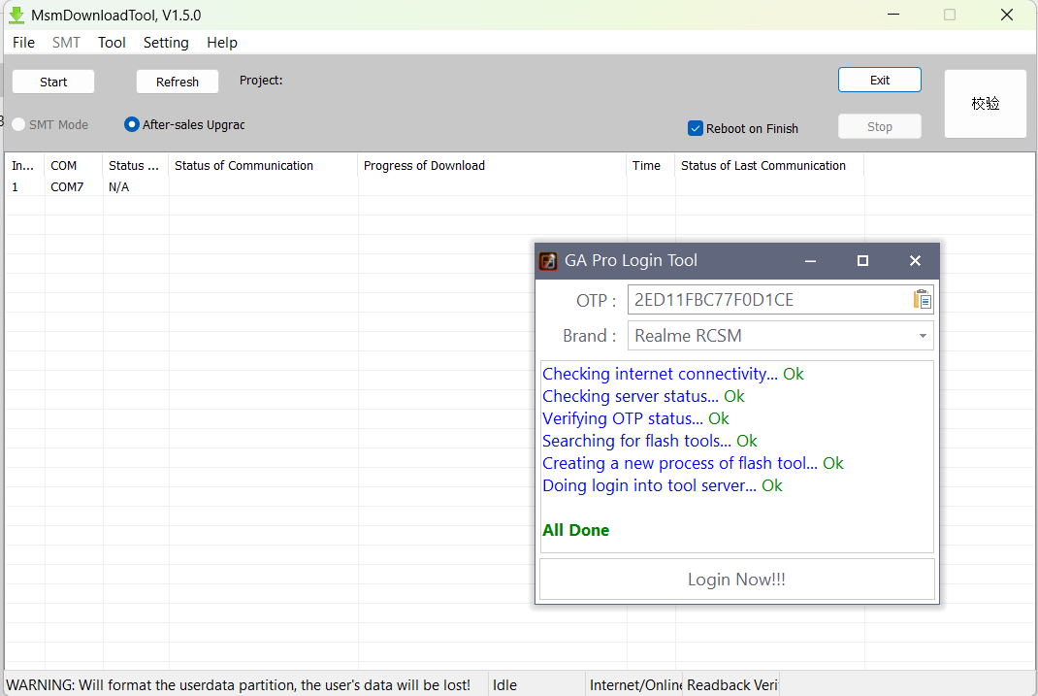Viewport: 1038px width, 696px height.
Task: Click the paste clipboard icon beside OTP
Action: coord(922,300)
